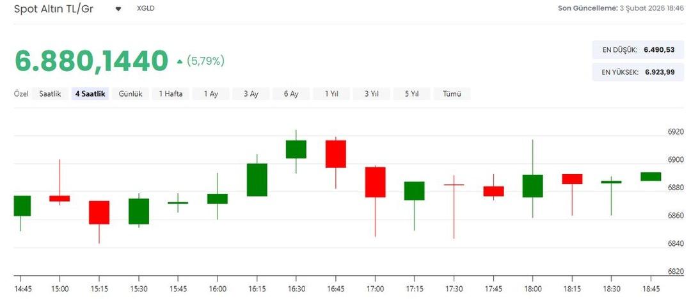Pick the 3 Yıl range
The width and height of the screenshot is (691, 299).
point(372,94)
